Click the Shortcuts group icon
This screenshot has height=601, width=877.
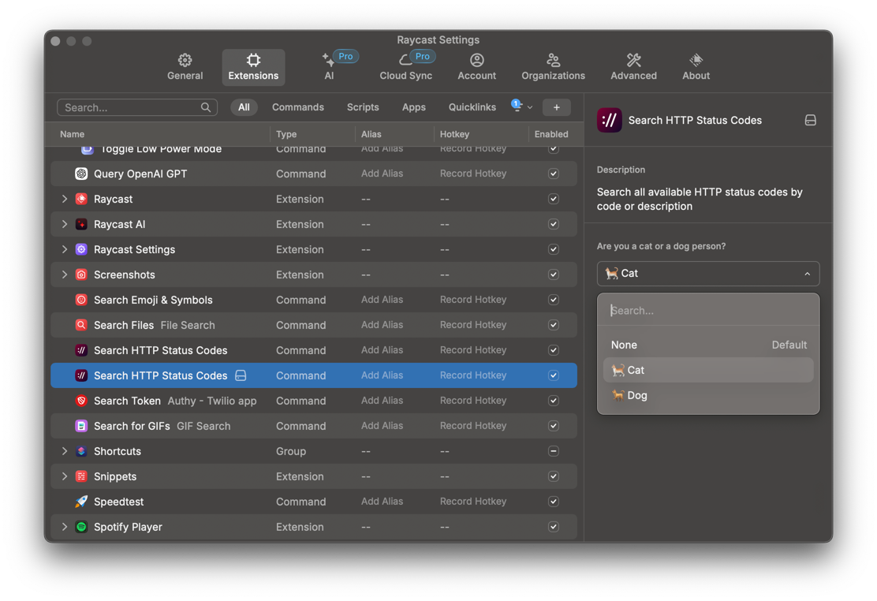81,451
